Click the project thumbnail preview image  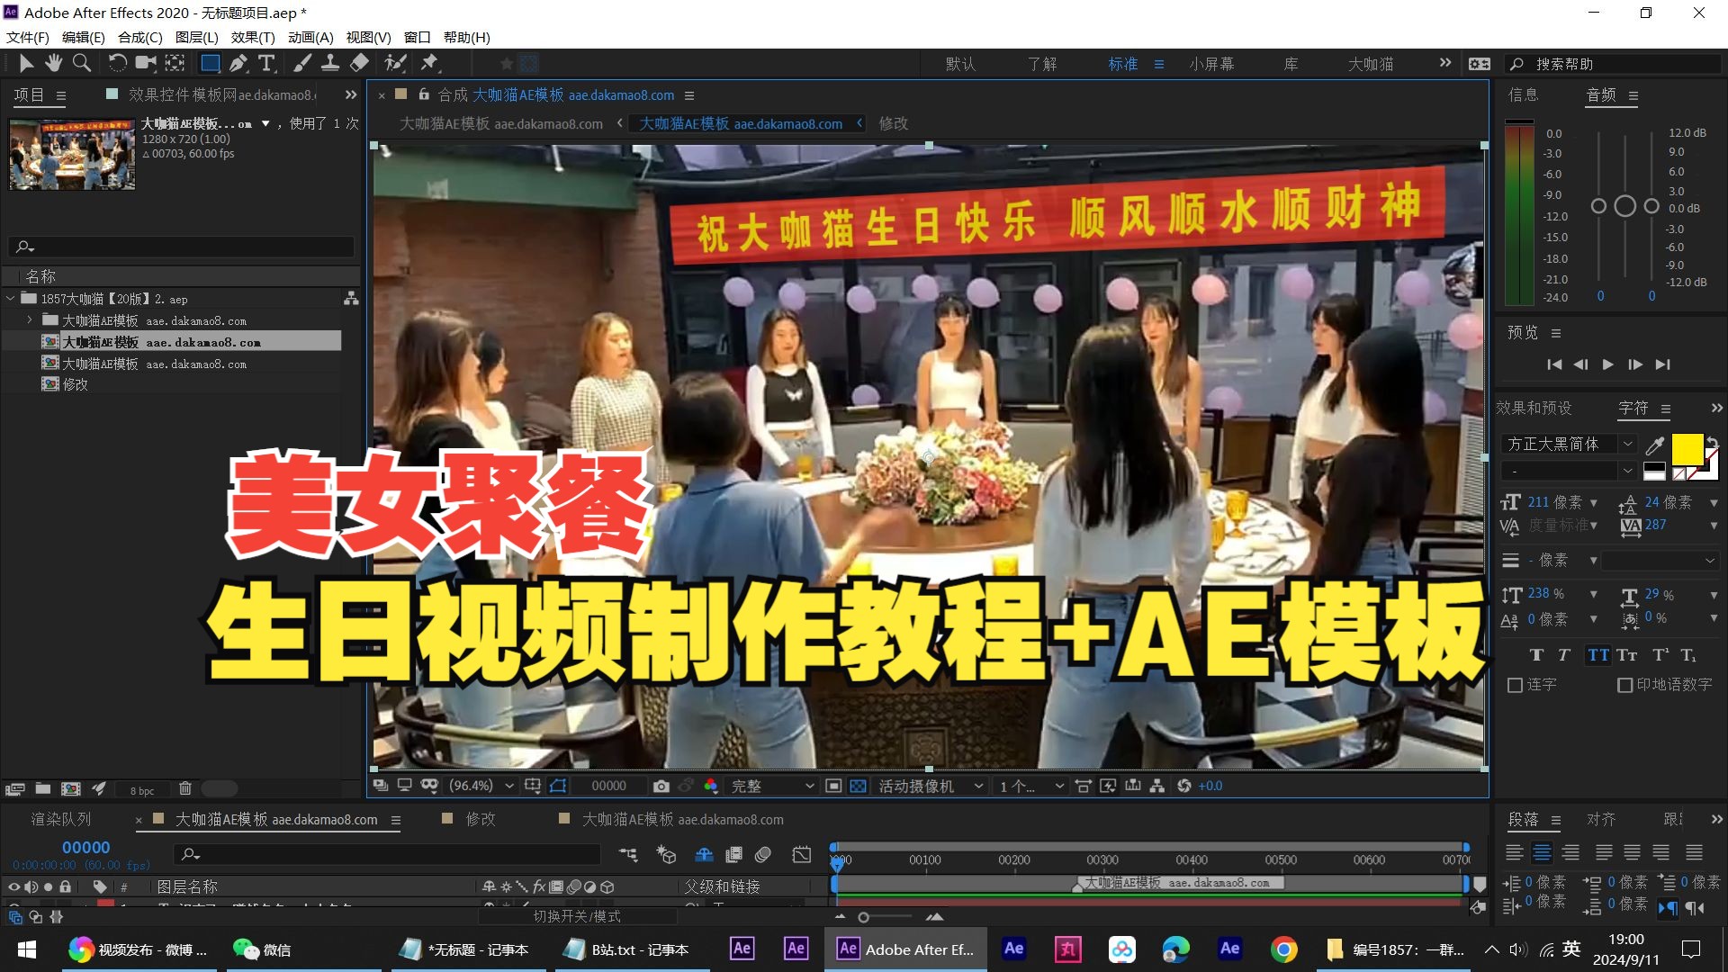tap(72, 154)
